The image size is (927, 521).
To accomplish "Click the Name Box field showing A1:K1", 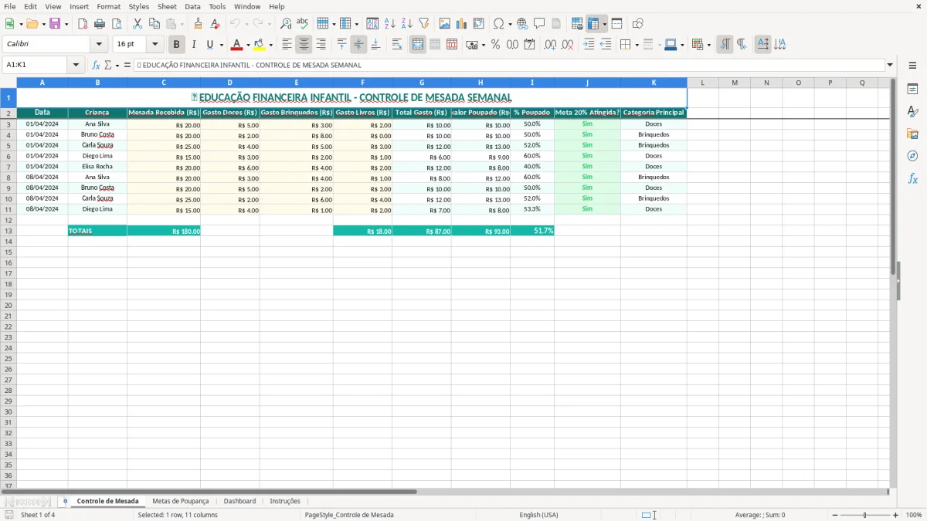I will coord(36,66).
